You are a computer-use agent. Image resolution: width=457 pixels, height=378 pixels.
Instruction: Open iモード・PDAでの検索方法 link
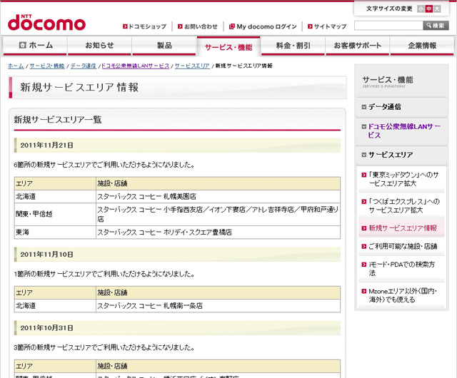point(401,268)
